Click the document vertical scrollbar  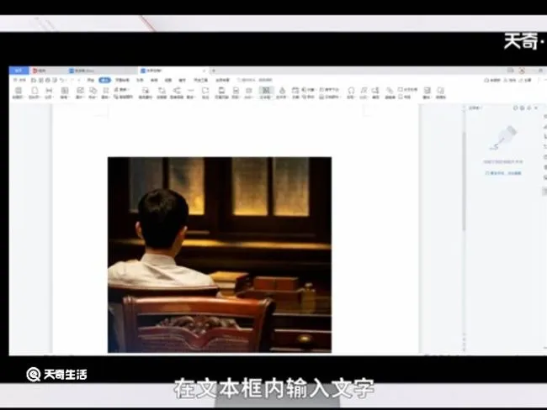click(464, 181)
